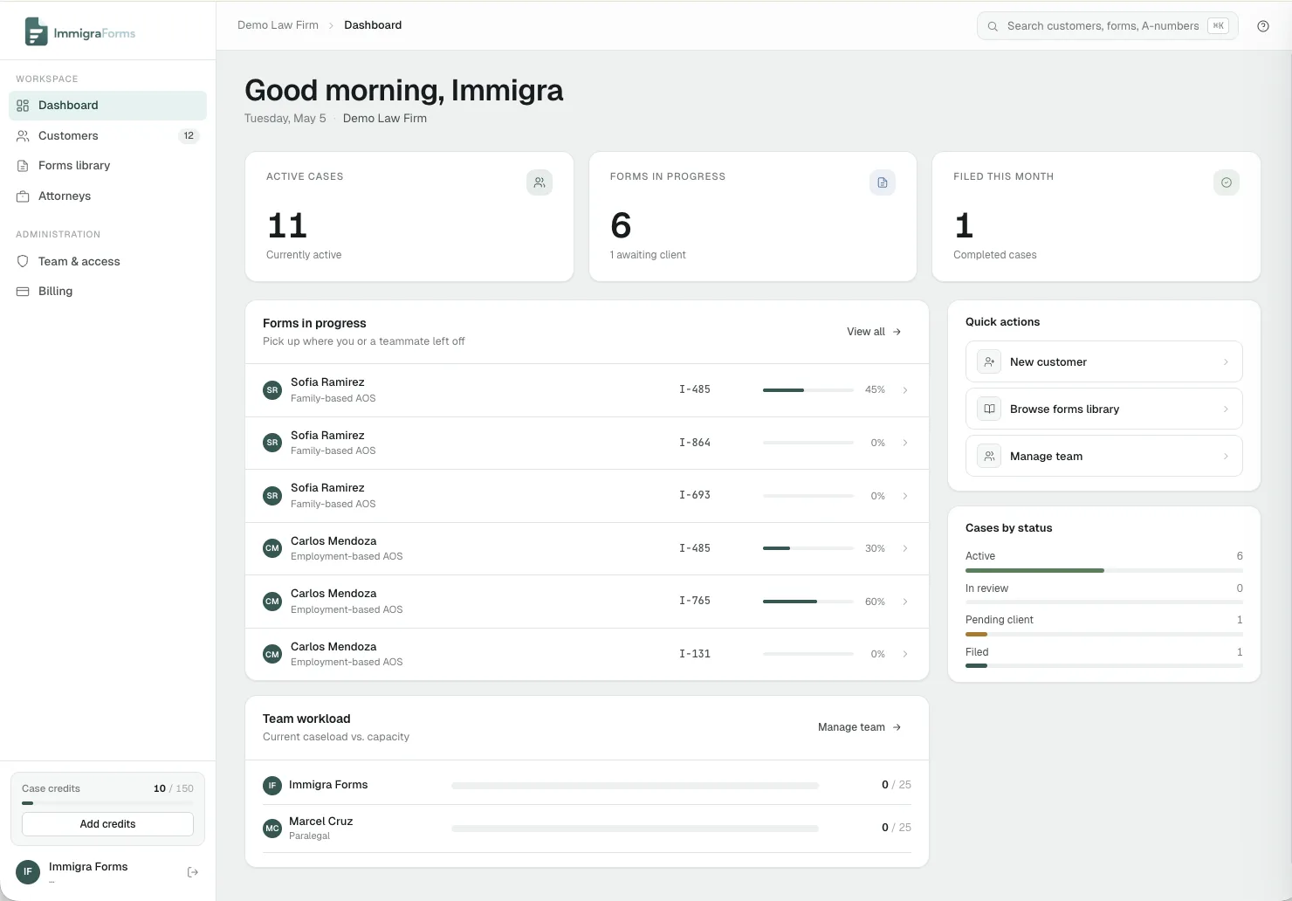Click the chevron on Manage team quick action

tap(1226, 456)
